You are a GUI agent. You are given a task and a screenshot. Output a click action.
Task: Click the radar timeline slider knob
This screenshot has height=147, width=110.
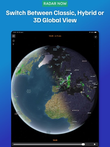click(83, 144)
